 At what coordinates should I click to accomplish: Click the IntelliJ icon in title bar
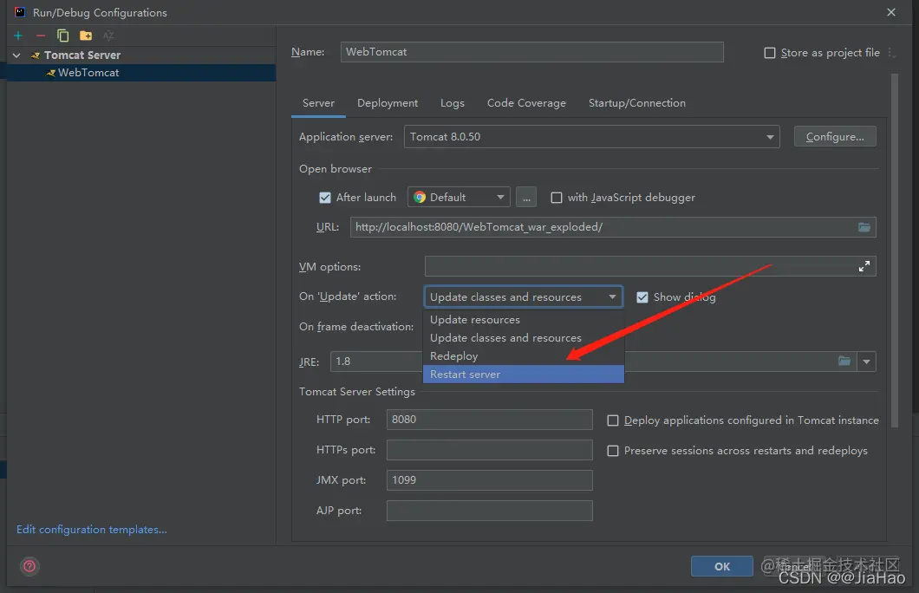click(20, 12)
